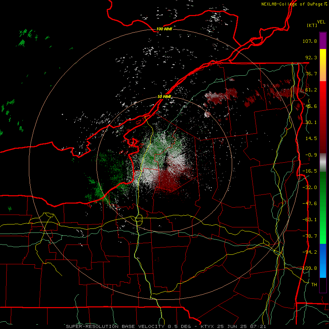Click the gray segment of the color bar

click(323, 163)
